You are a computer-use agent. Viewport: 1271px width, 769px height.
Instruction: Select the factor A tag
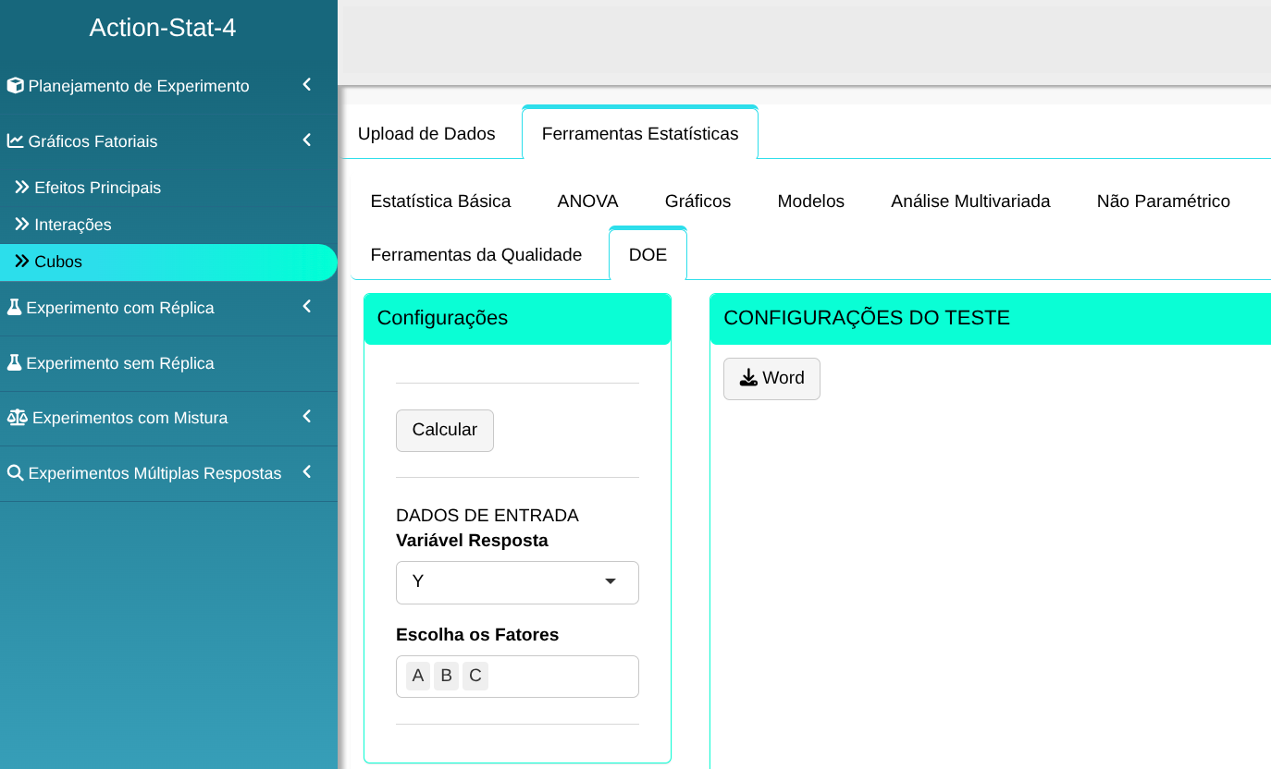point(418,677)
